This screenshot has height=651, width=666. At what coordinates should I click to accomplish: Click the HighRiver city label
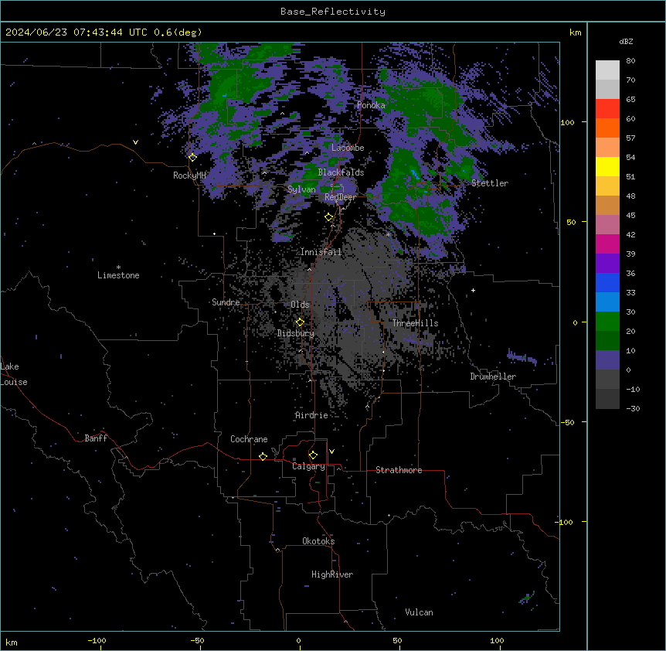(x=332, y=574)
